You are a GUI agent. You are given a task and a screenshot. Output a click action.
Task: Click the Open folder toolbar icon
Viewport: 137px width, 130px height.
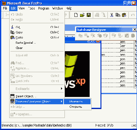(x=82, y=15)
